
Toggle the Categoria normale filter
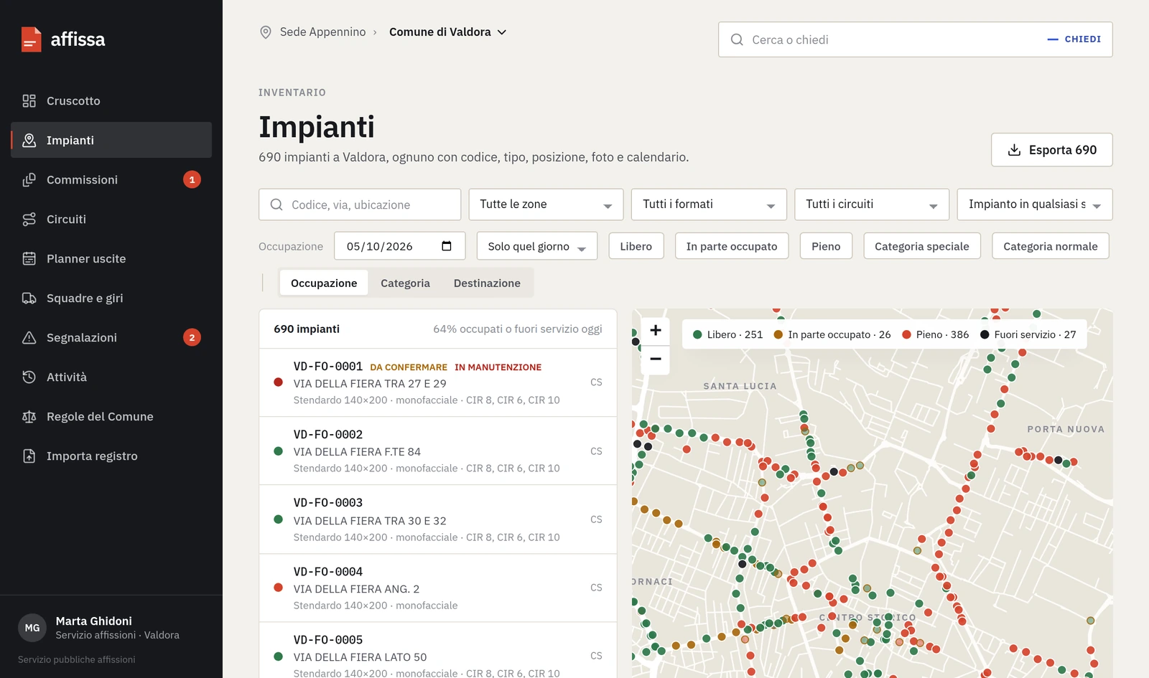(x=1051, y=246)
